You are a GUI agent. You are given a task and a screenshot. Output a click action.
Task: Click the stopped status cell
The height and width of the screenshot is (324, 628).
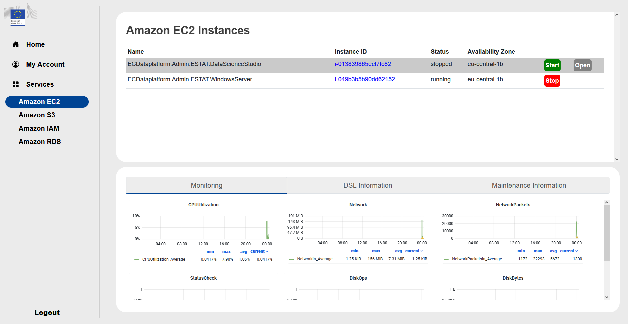click(x=441, y=64)
